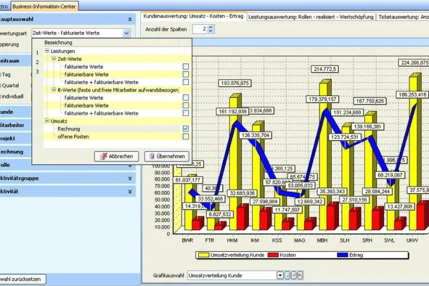Image resolution: width=429 pixels, height=286 pixels.
Task: Check fakturierbare Werte under €-Werte
Action: [185, 105]
